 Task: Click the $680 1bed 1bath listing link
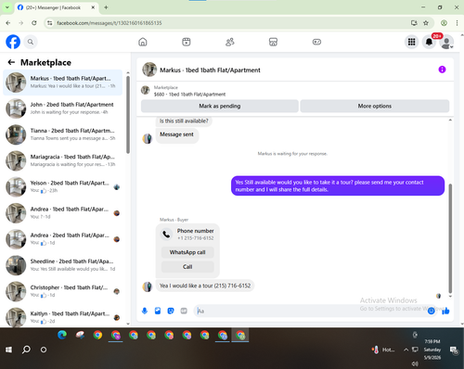189,95
